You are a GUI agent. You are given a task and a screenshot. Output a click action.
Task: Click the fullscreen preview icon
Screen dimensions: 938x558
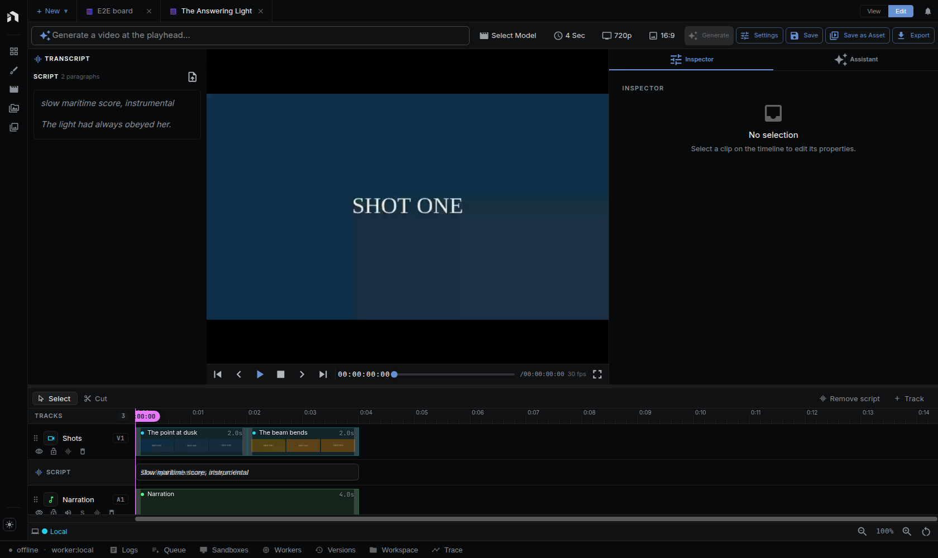click(x=597, y=374)
